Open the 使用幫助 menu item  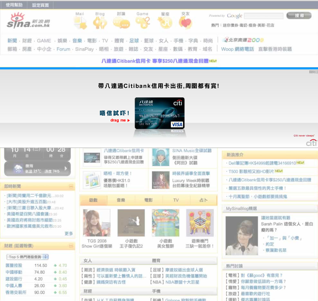pyautogui.click(x=14, y=5)
